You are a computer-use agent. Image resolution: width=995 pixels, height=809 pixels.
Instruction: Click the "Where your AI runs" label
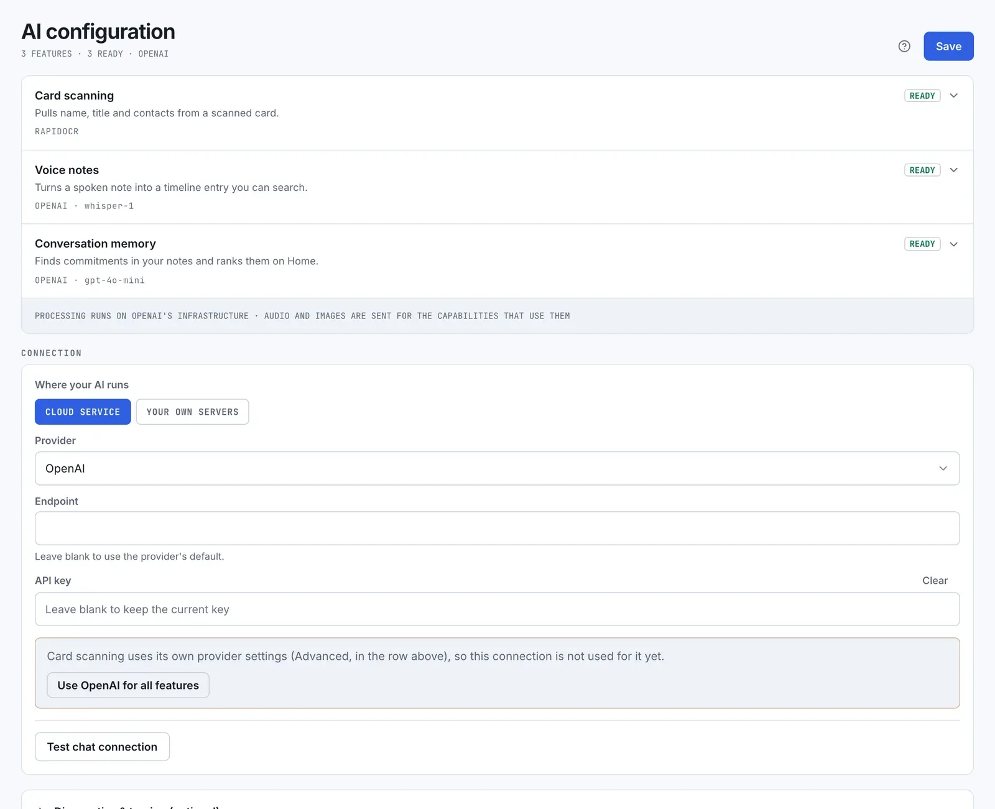[x=81, y=385]
